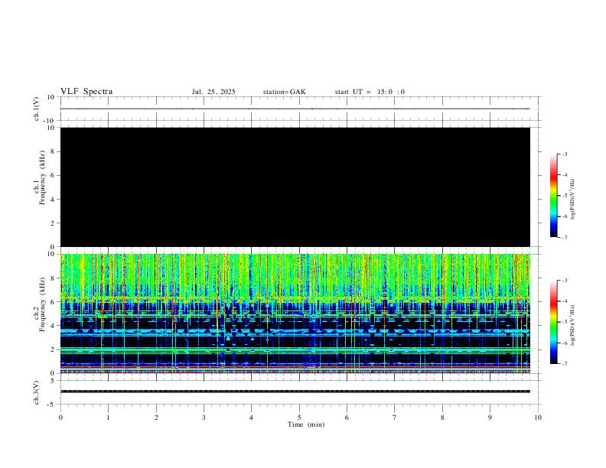Click the "Time (min)" x-axis label
The image size is (606, 468).
pos(306,424)
